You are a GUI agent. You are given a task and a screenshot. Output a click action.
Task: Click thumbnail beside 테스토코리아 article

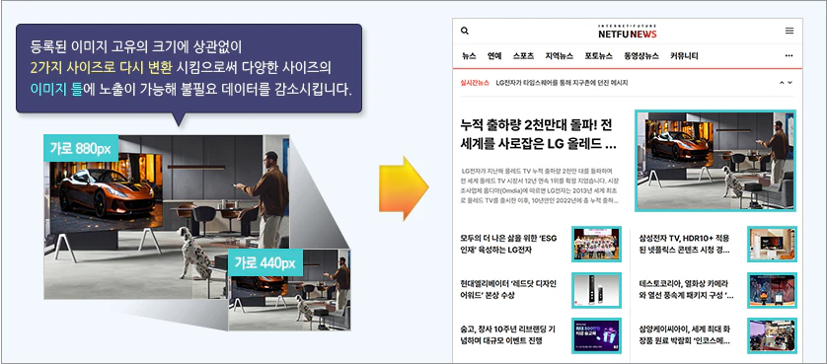[772, 290]
